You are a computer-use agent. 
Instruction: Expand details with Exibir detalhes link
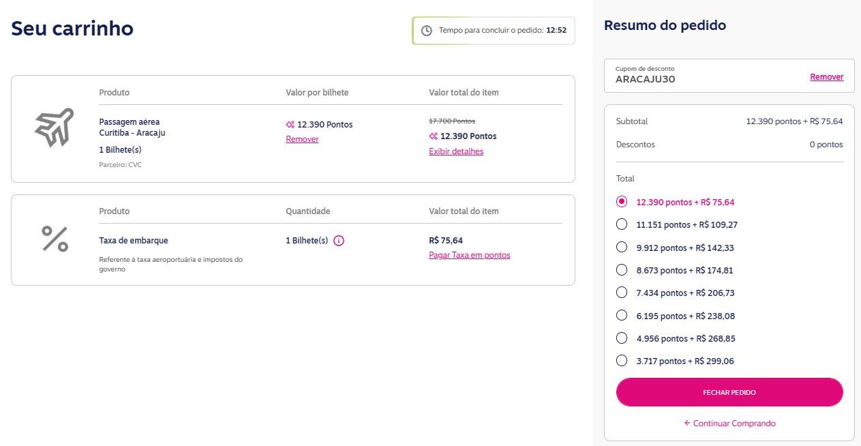tap(456, 151)
